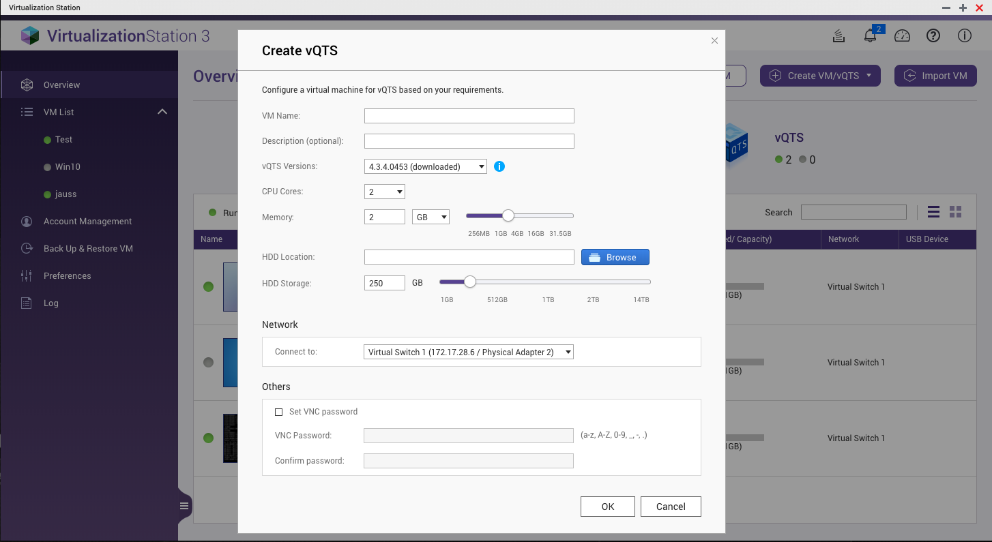This screenshot has height=542, width=992.
Task: Click the 16GB mark on Memory slider
Action: 536,233
